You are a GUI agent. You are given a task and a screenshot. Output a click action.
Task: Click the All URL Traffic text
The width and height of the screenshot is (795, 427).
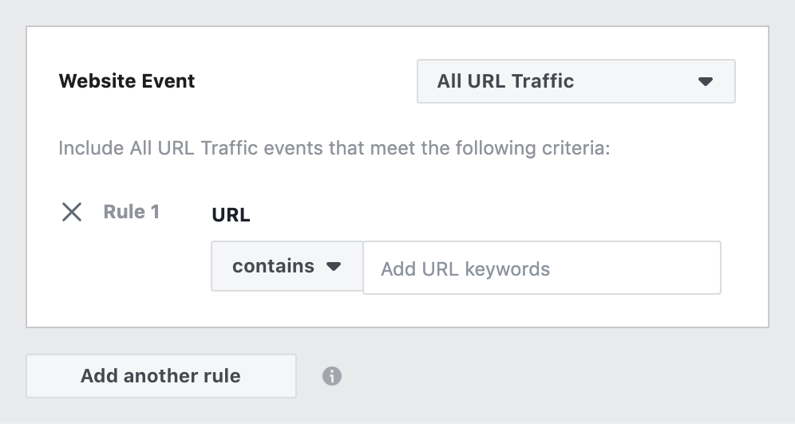point(505,81)
